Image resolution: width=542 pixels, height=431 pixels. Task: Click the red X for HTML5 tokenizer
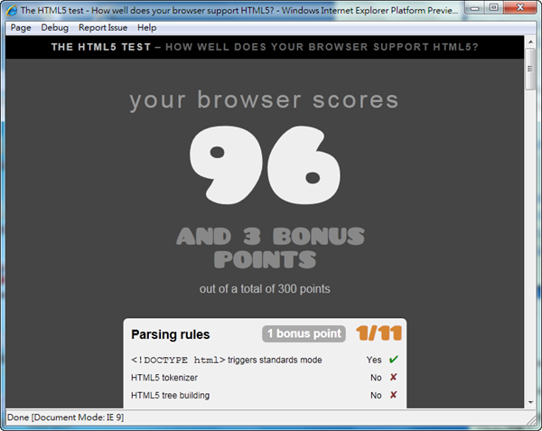[x=393, y=377]
